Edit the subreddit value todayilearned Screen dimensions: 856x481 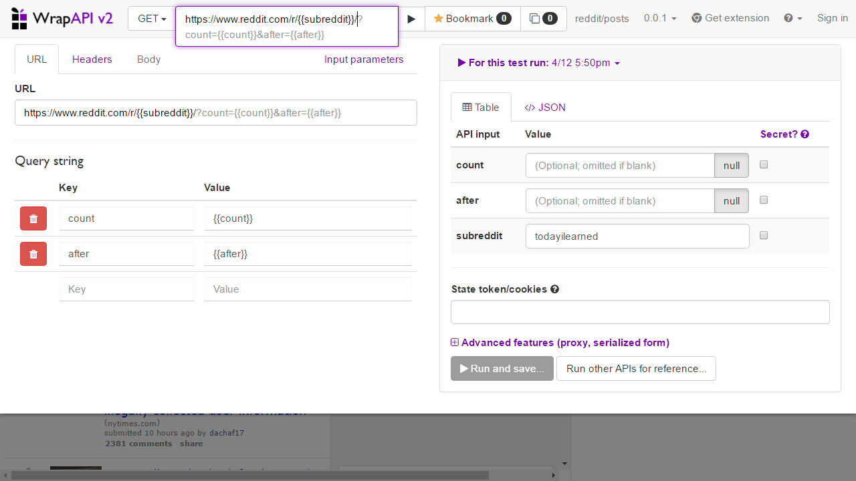click(637, 236)
